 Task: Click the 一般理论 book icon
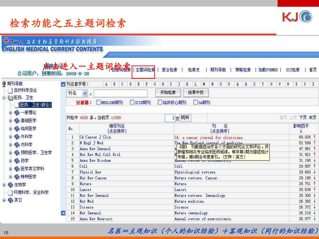(17, 113)
